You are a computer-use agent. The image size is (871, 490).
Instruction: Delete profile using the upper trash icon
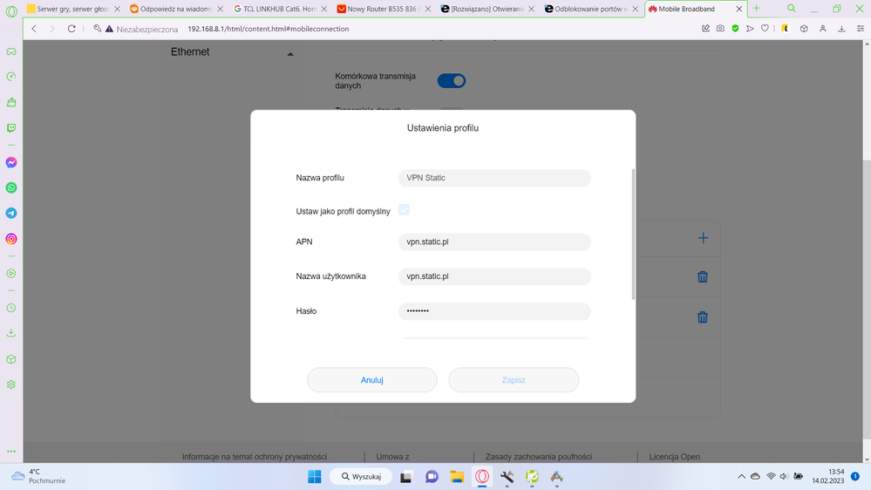coord(702,276)
